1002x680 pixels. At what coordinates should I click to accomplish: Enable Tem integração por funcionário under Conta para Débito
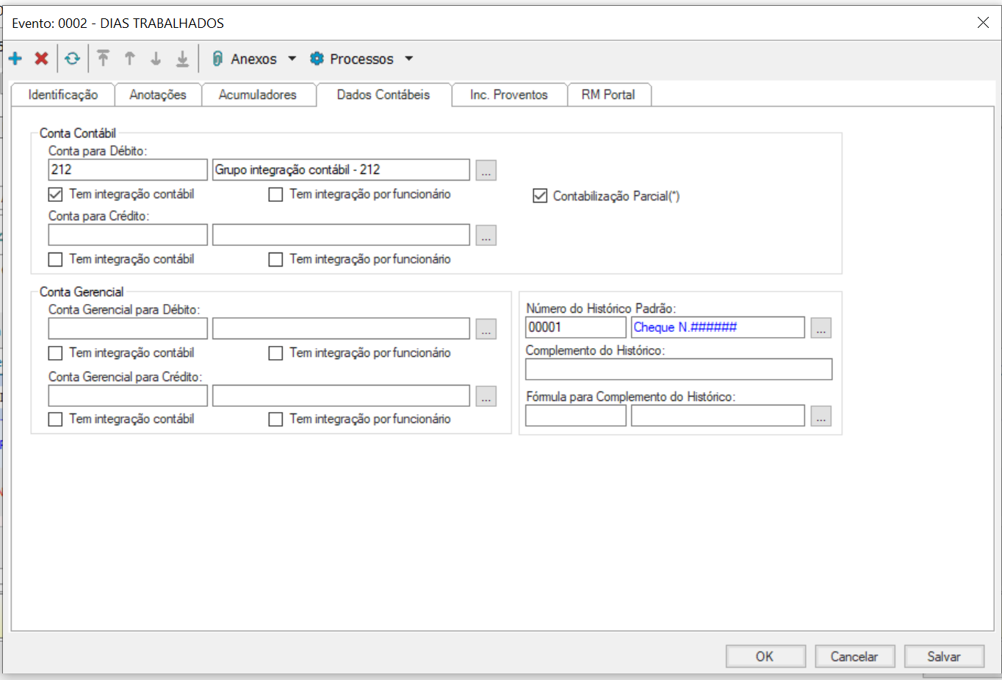coord(275,195)
